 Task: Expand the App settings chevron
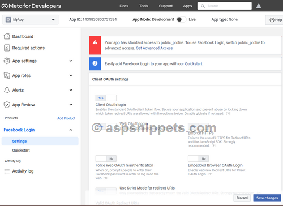point(71,61)
